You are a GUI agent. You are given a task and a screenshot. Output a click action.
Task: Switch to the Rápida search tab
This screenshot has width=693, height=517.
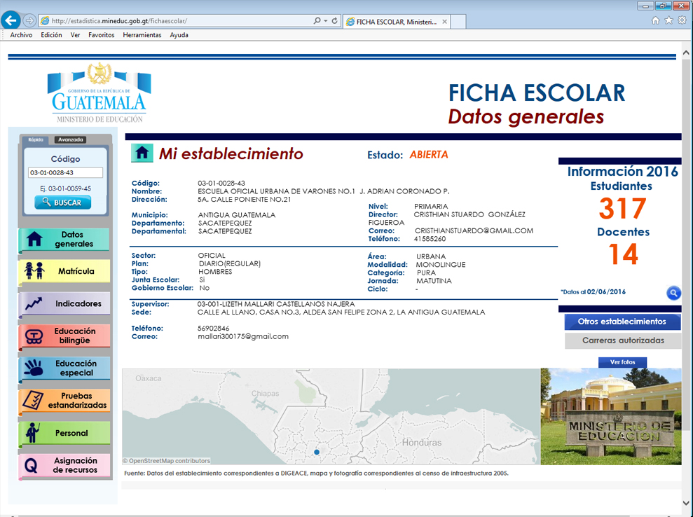[x=36, y=139]
